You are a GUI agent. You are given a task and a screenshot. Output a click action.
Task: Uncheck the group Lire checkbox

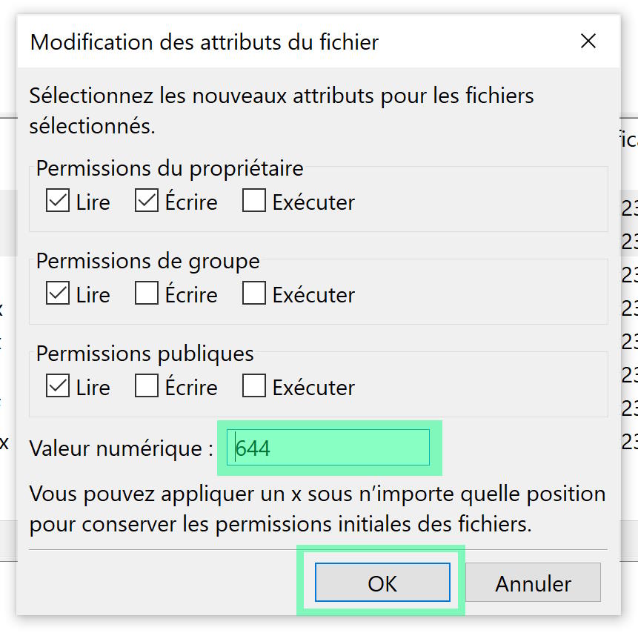pos(58,294)
